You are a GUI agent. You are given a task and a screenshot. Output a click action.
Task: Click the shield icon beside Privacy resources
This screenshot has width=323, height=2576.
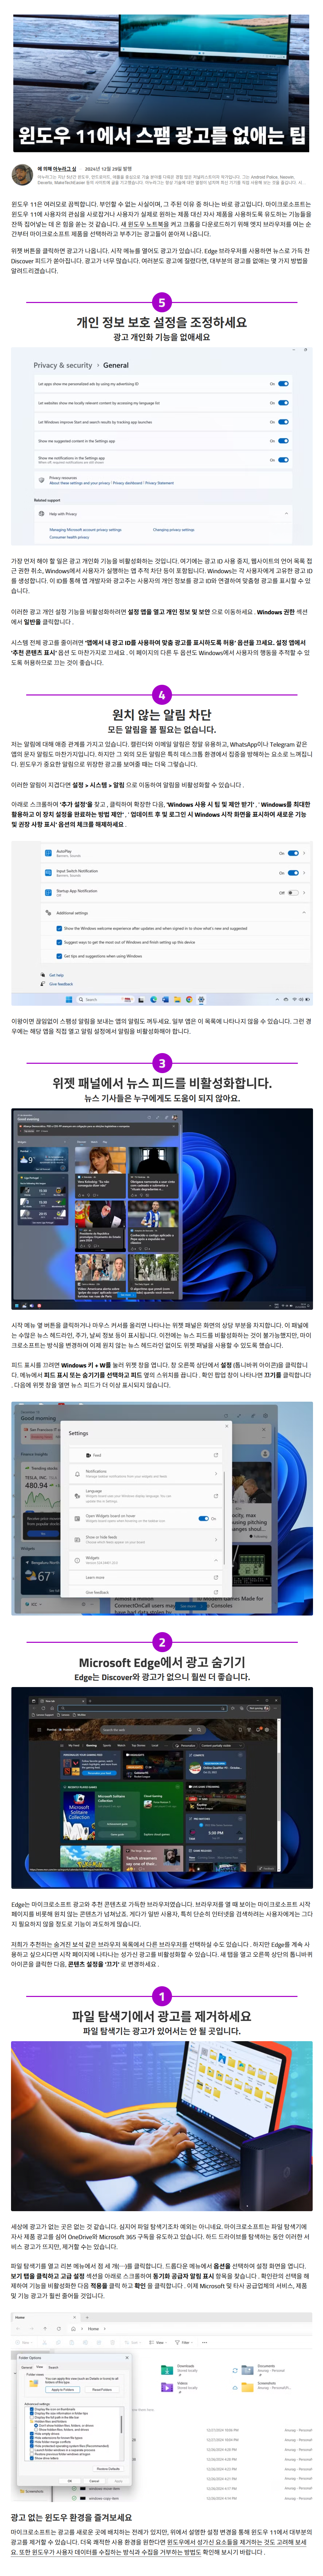coord(42,480)
